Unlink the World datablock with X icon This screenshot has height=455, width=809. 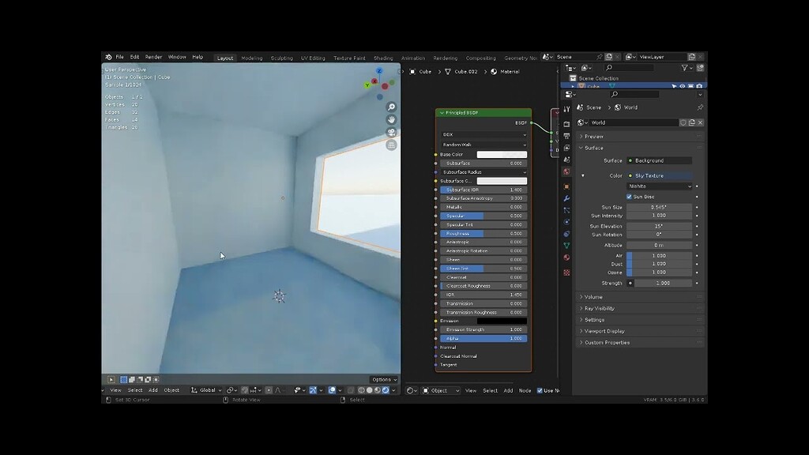(x=700, y=122)
